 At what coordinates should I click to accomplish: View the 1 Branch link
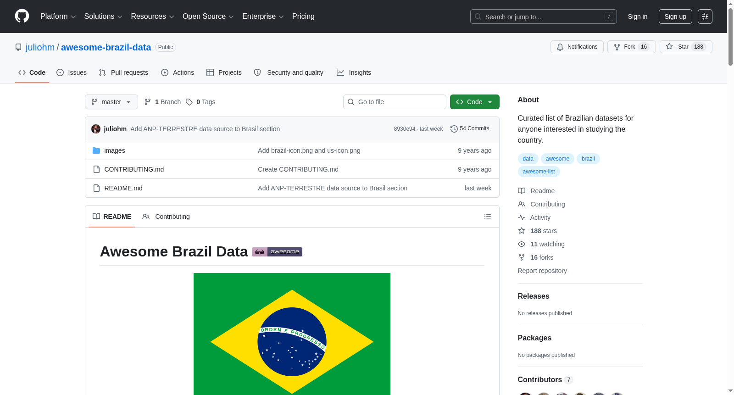(x=162, y=102)
